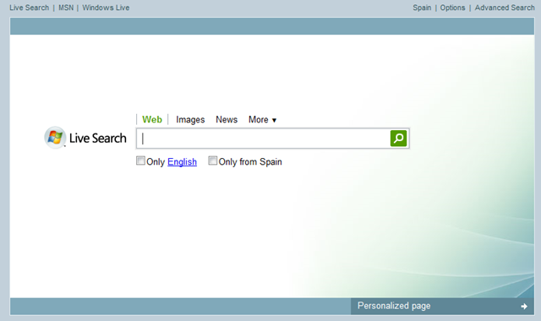
Task: Switch to the Images tab
Action: [x=190, y=120]
